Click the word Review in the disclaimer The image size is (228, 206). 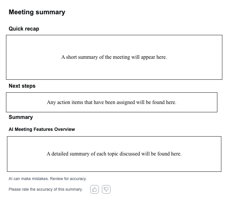tap(57, 179)
